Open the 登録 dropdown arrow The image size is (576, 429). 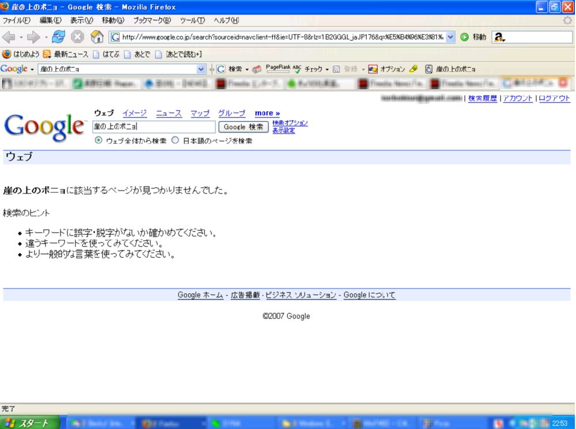(x=363, y=70)
